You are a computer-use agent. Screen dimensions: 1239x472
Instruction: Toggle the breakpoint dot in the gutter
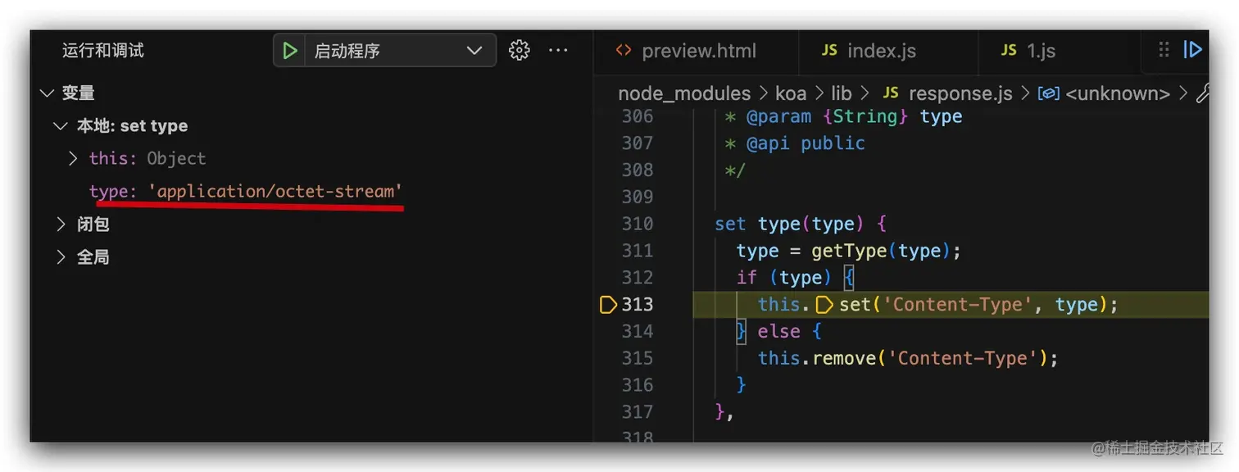tap(607, 304)
